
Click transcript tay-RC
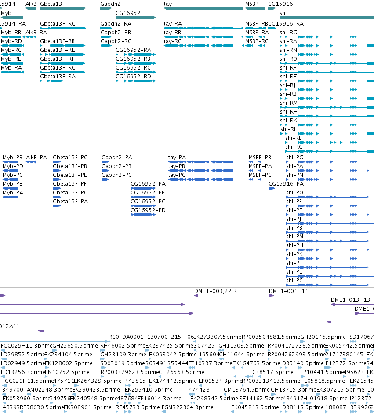point(203,46)
